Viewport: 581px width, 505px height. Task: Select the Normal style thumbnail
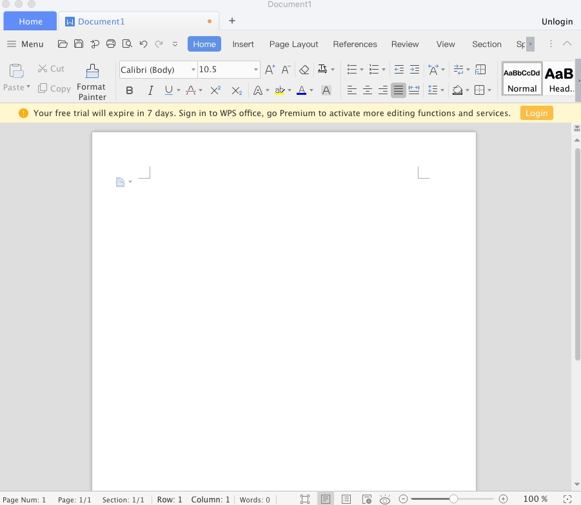click(x=522, y=79)
